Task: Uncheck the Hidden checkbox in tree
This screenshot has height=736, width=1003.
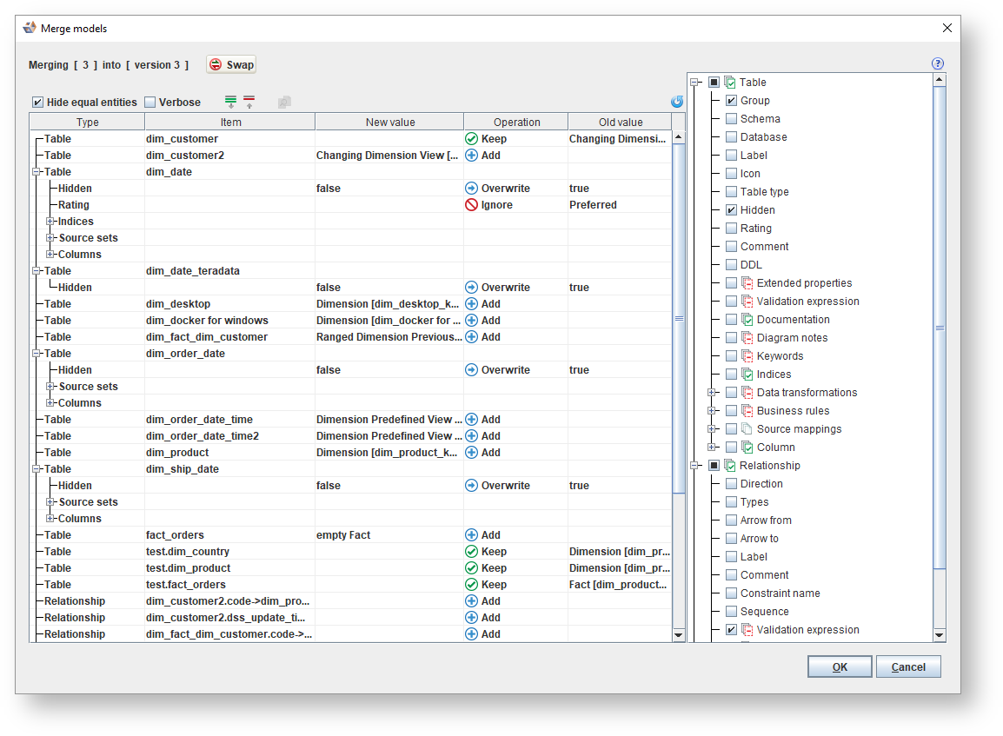Action: coord(731,209)
